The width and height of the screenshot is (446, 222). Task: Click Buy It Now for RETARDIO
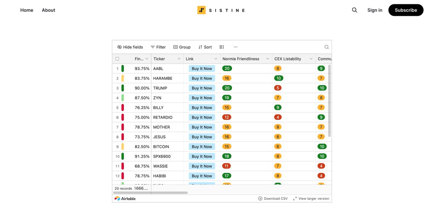tap(202, 117)
